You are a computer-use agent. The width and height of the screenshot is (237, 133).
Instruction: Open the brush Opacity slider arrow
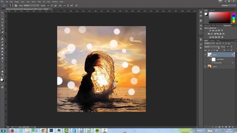52,6
